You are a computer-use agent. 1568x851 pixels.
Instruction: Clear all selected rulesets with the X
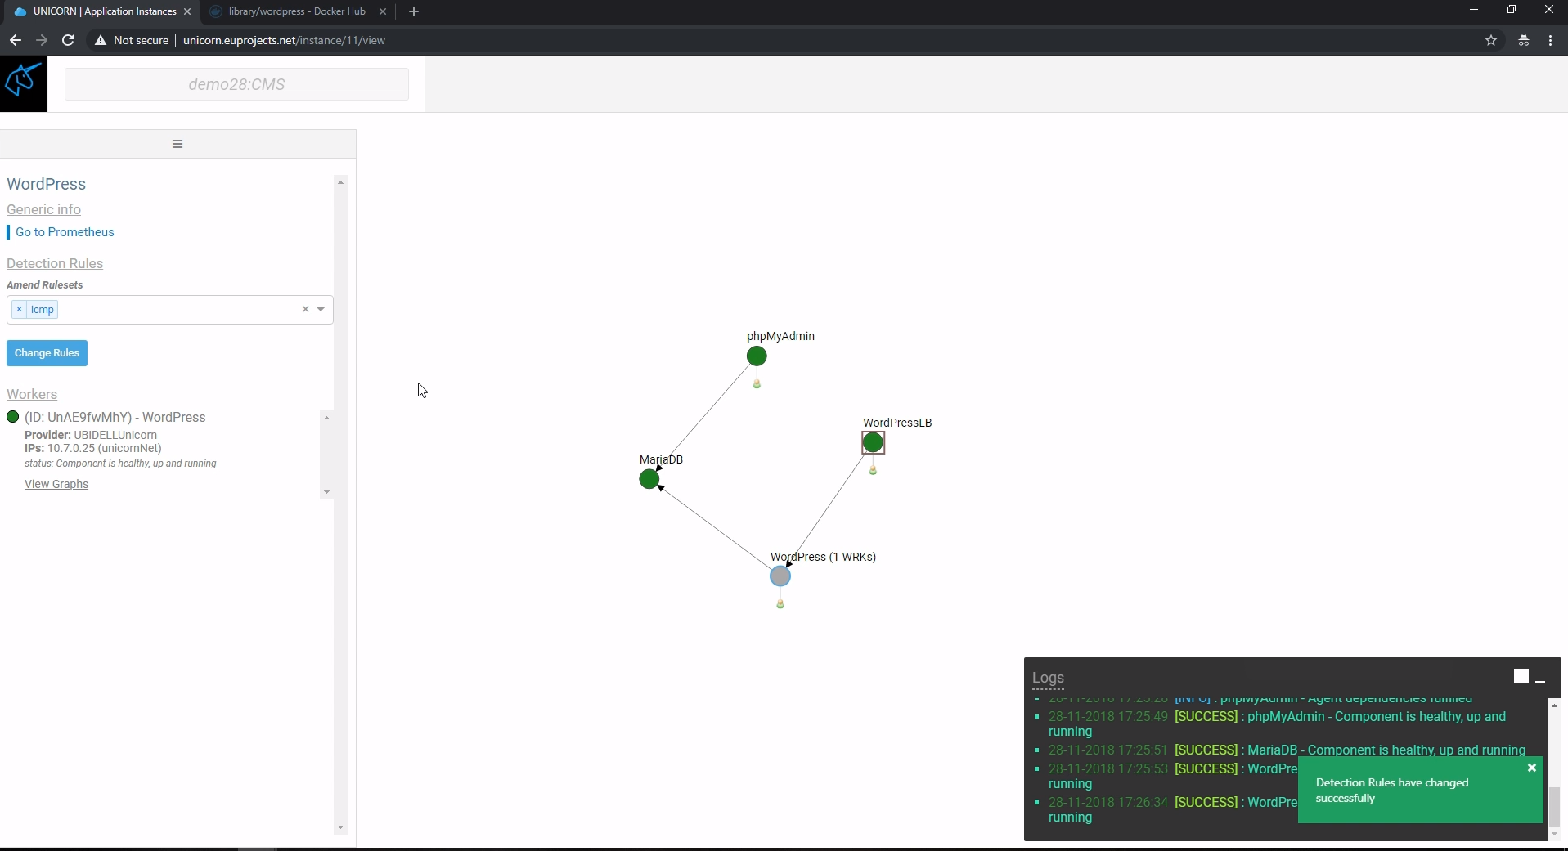point(305,309)
